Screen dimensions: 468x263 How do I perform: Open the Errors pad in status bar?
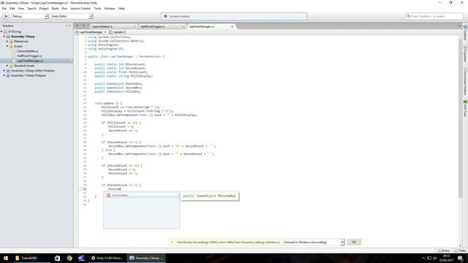[x=444, y=251]
